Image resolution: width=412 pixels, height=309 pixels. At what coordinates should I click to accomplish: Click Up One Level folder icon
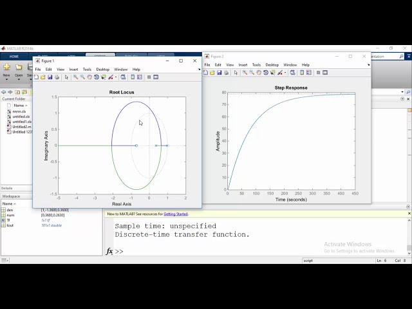[x=17, y=92]
